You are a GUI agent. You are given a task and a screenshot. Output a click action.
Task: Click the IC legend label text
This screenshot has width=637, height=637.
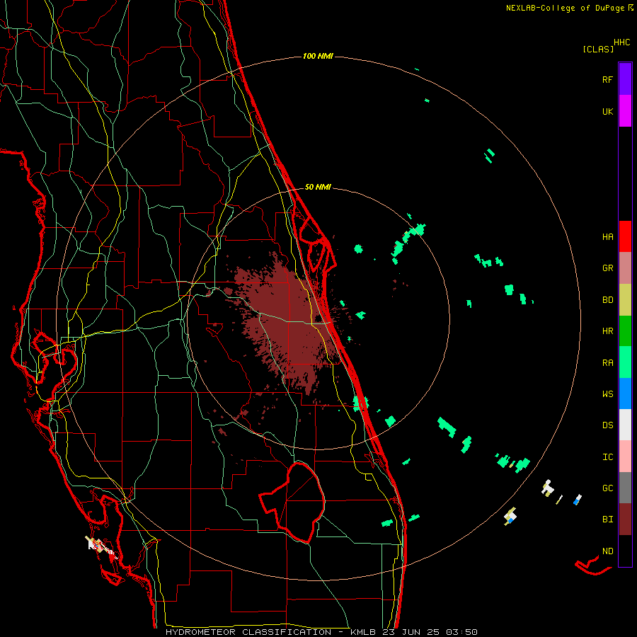[x=607, y=457]
